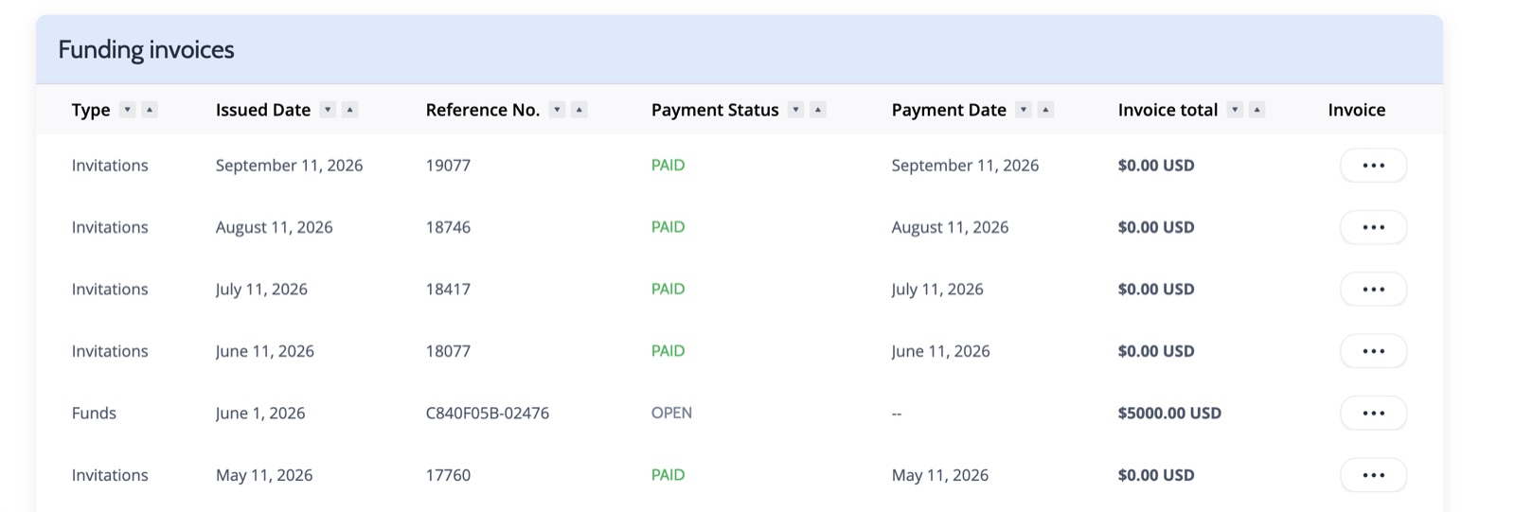Click PAID status for reference 18746
Viewport: 1515px width, 512px height.
(x=668, y=226)
